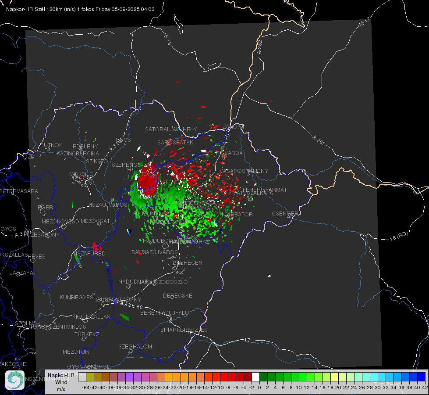Click the HEVES town label
This screenshot has width=429, height=395.
click(x=36, y=257)
